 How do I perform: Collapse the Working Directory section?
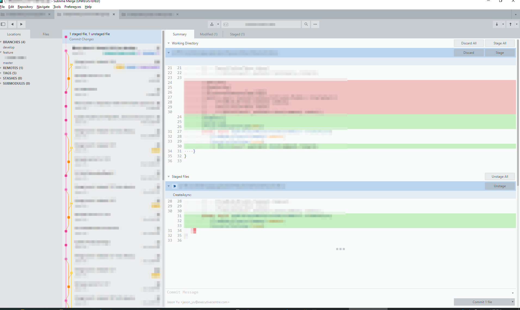point(169,43)
